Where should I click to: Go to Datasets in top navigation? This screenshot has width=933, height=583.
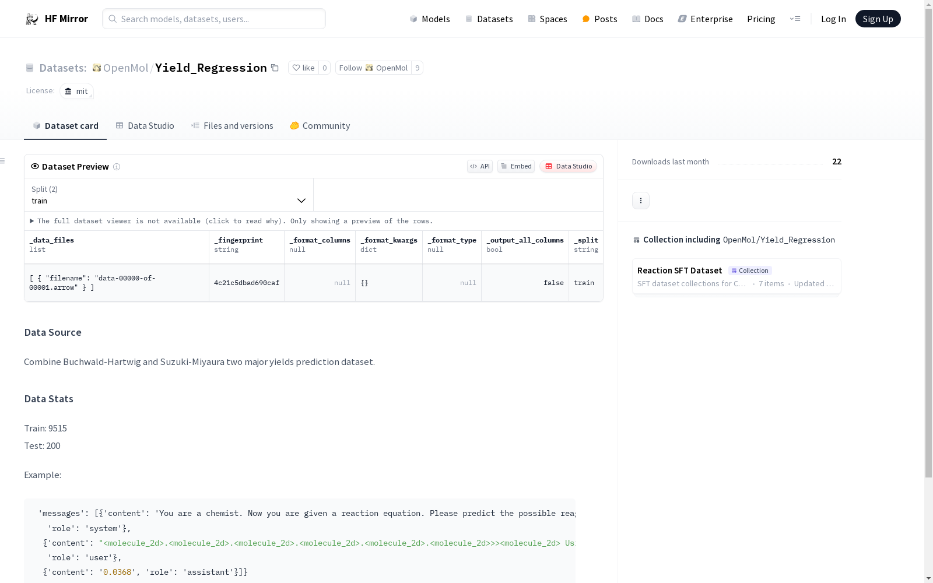tap(489, 19)
